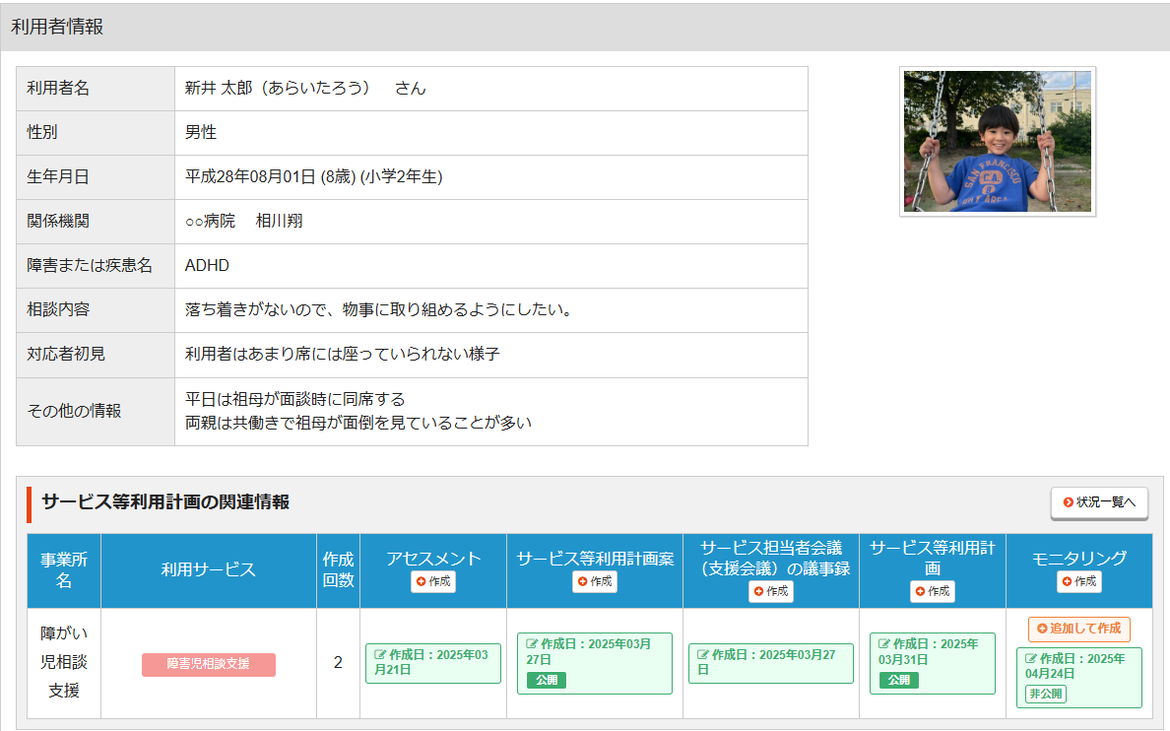Click the 非公開 badge in モニタリング column
The image size is (1170, 731).
pyautogui.click(x=1046, y=694)
